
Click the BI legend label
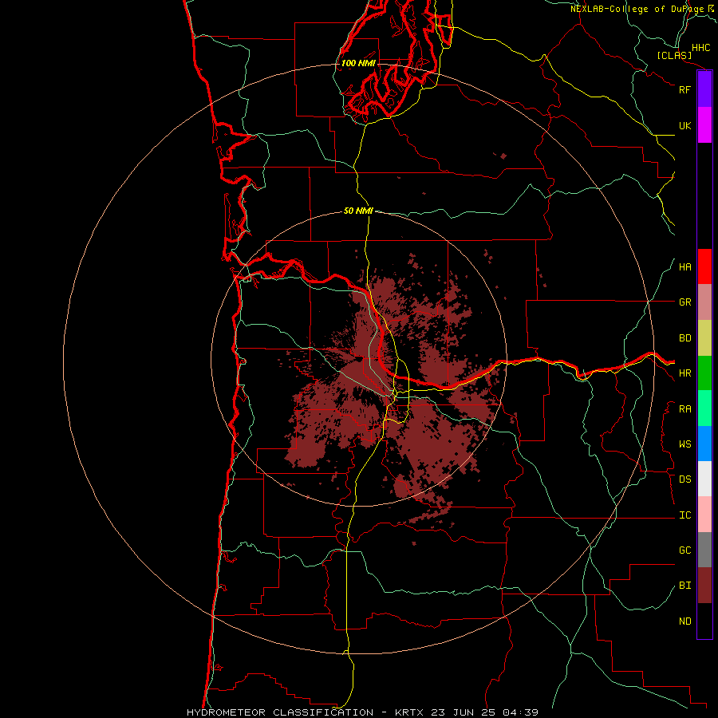pyautogui.click(x=684, y=586)
